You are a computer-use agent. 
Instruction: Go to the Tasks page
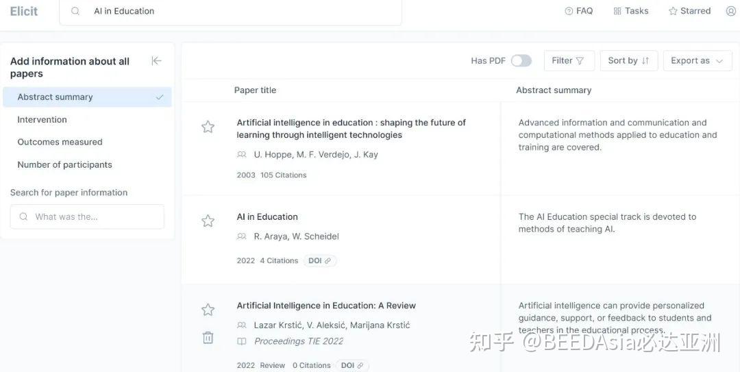point(630,11)
